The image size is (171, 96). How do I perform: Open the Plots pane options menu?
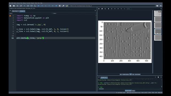pyautogui.click(x=161, y=9)
